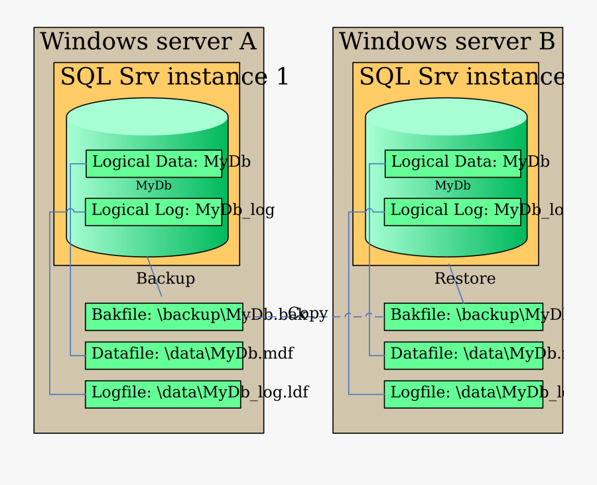The width and height of the screenshot is (597, 485).
Task: Select the Datafile MyDb.mdf node in server A
Action: [164, 355]
